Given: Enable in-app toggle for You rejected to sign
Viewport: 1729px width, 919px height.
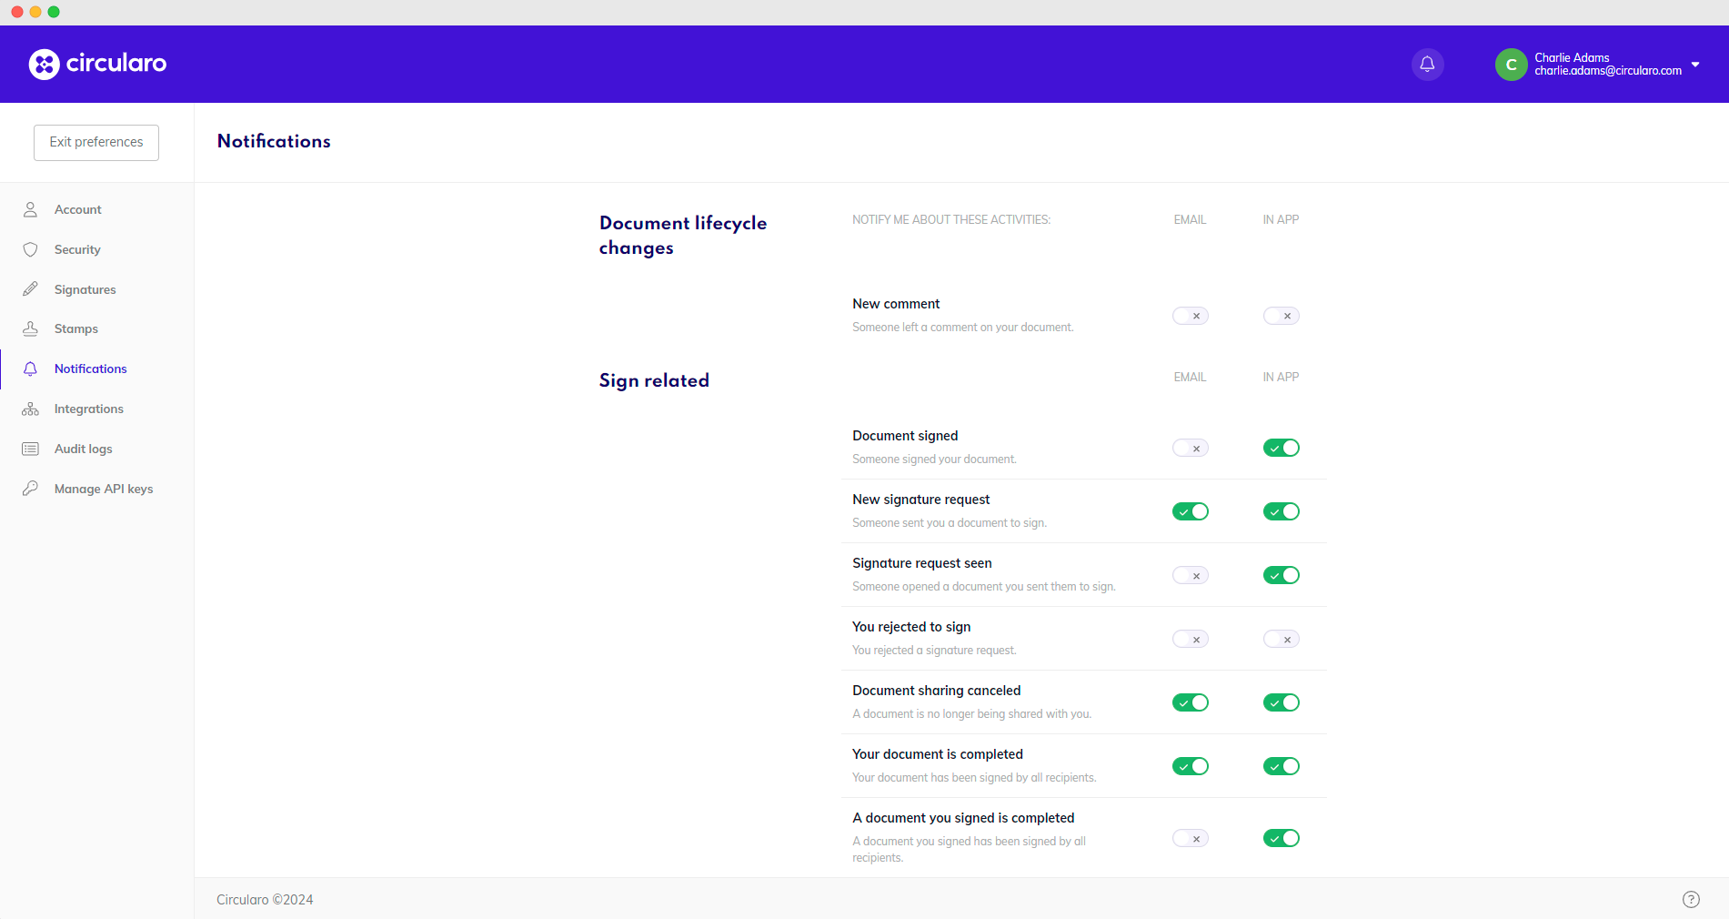Looking at the screenshot, I should tap(1281, 639).
